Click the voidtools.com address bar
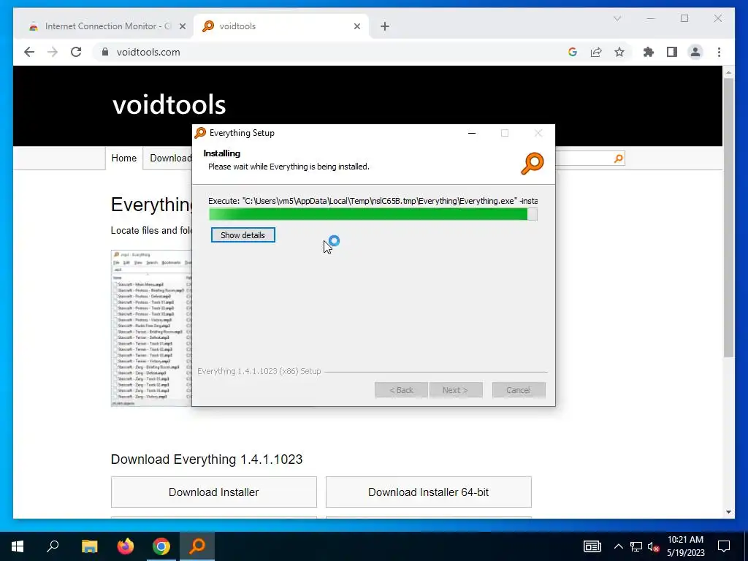Viewport: 748px width, 561px height. coord(334,52)
